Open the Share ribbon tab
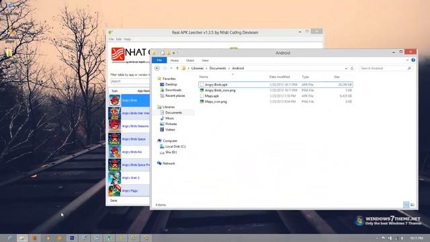The width and height of the screenshot is (430, 242). (x=190, y=61)
